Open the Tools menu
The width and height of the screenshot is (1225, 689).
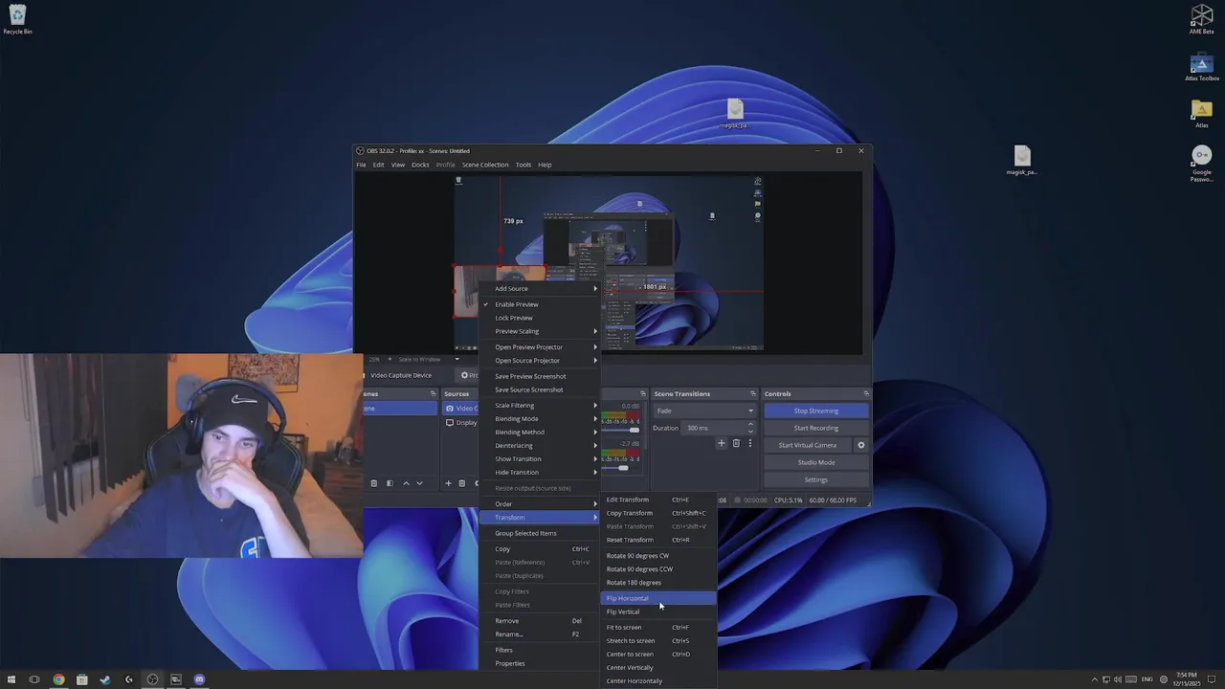(523, 165)
